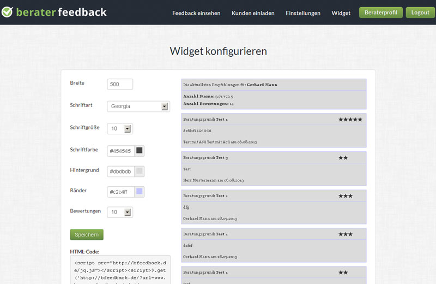Click the beraterfeedback checkmark logo icon
The width and height of the screenshot is (436, 284).
(7, 12)
